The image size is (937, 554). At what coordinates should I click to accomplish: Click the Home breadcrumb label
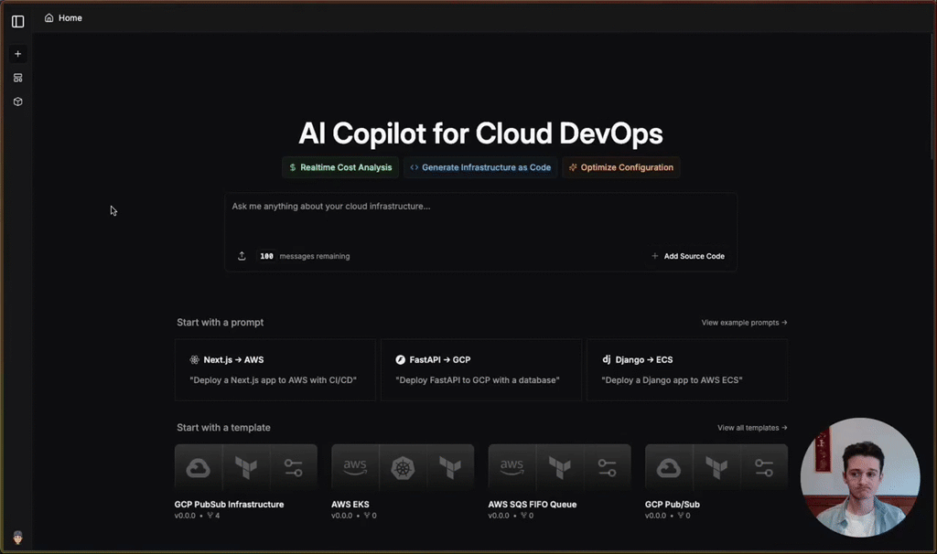tap(70, 18)
